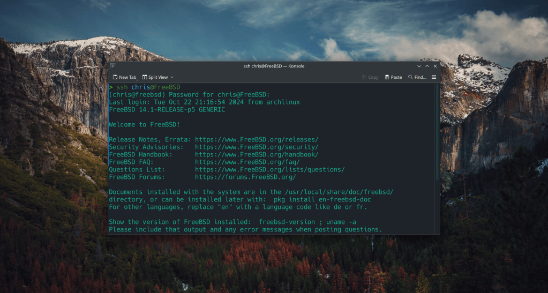Click the Split View toolbar button

pos(155,77)
